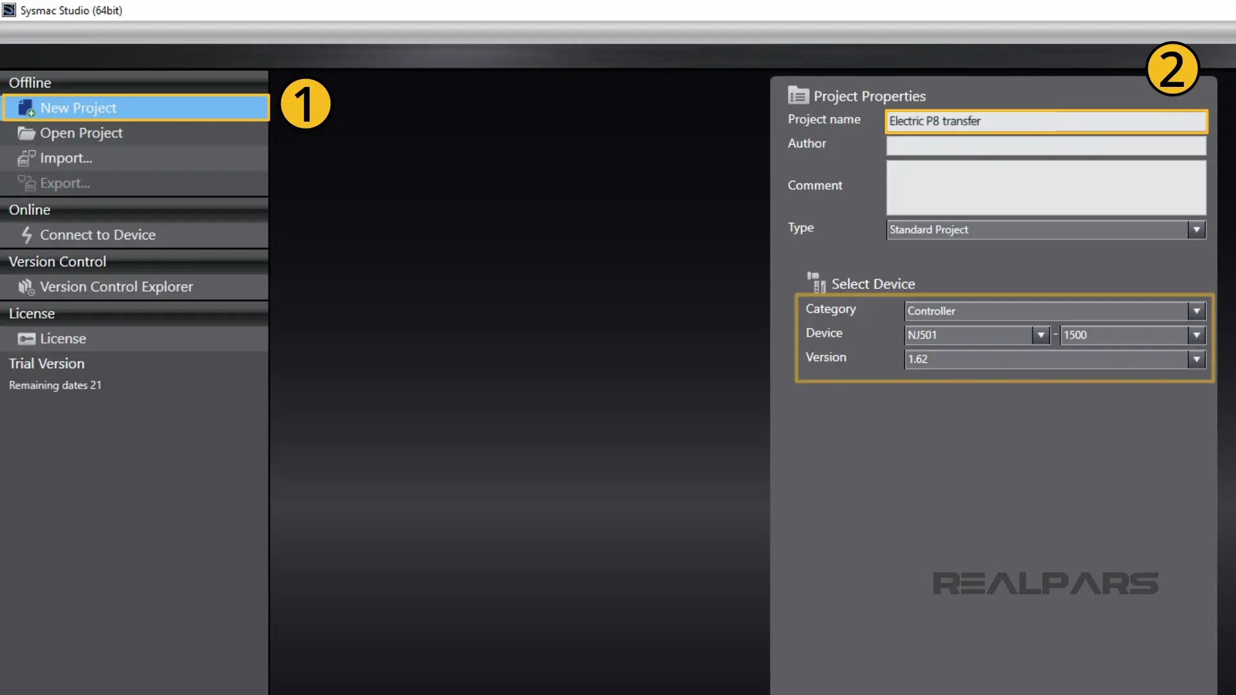Screen dimensions: 1236x695
Task: Choose Import... label
Action: pos(66,158)
